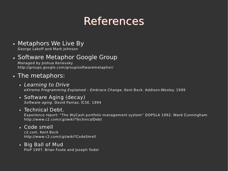Click 'The metaphors:' bullet heading
The height and width of the screenshot is (171, 228).
pyautogui.click(x=41, y=76)
